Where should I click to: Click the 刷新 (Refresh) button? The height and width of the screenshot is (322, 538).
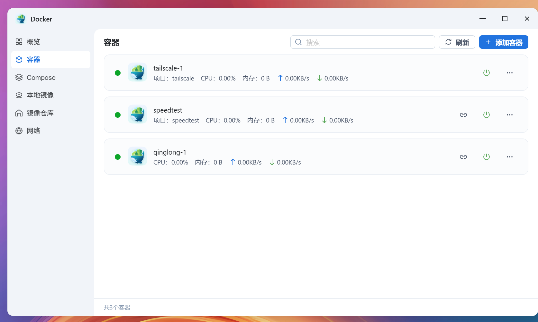pyautogui.click(x=457, y=42)
